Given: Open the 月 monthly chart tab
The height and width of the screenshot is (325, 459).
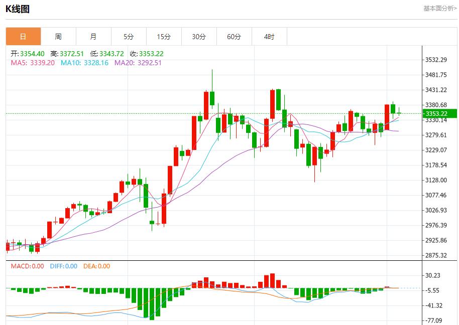Looking at the screenshot, I should point(93,37).
